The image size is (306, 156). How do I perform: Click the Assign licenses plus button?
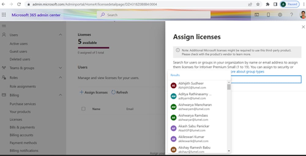[x=94, y=92]
